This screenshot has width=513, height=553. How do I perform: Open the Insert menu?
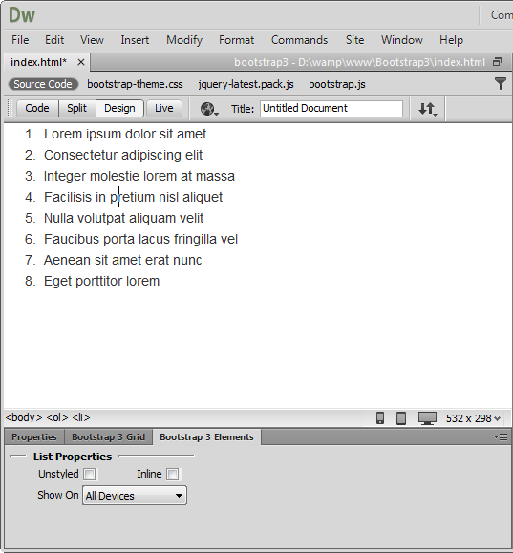[x=135, y=40]
